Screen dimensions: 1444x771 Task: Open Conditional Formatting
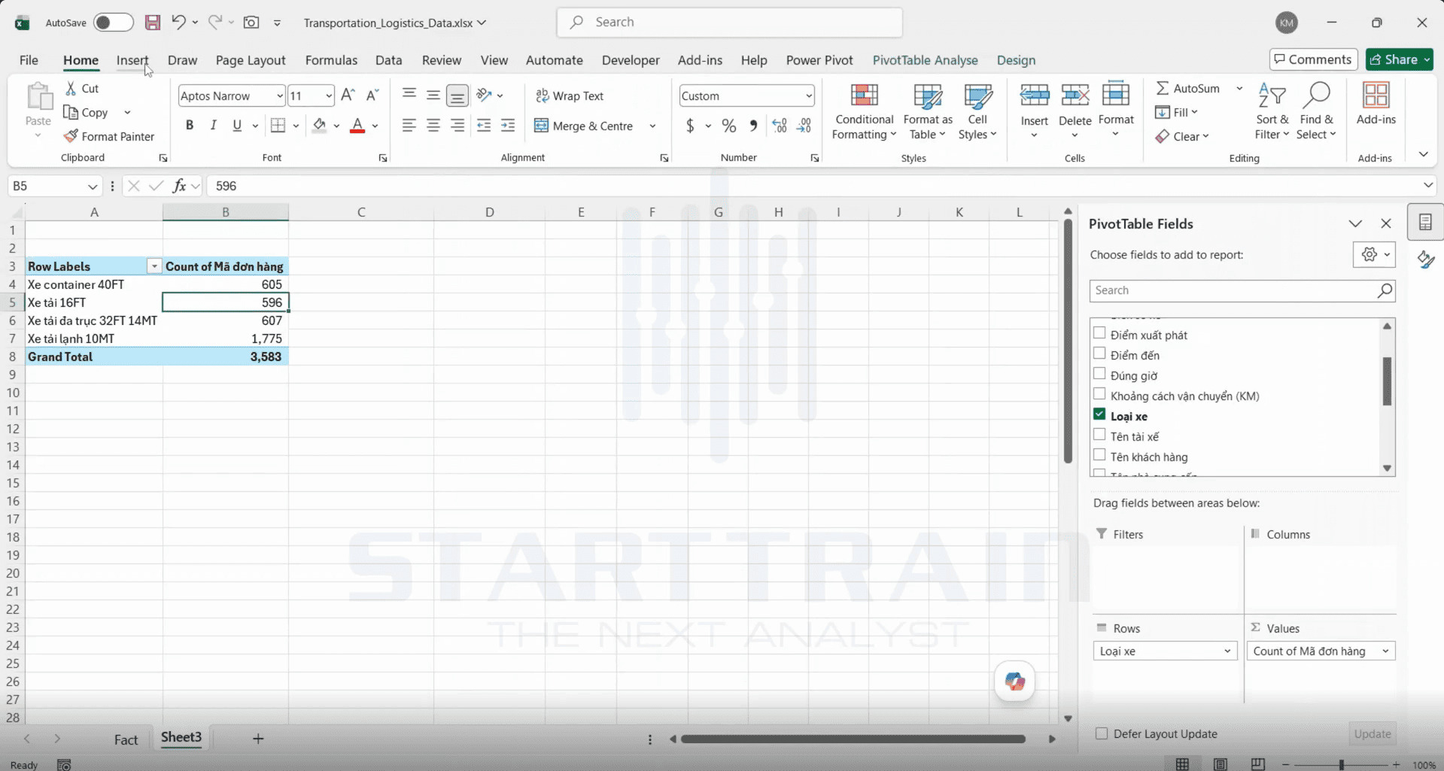point(864,111)
